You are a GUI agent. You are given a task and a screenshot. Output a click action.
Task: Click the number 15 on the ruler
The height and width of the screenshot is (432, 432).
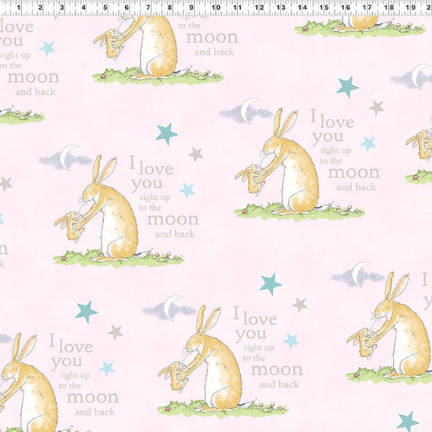coord(324,7)
